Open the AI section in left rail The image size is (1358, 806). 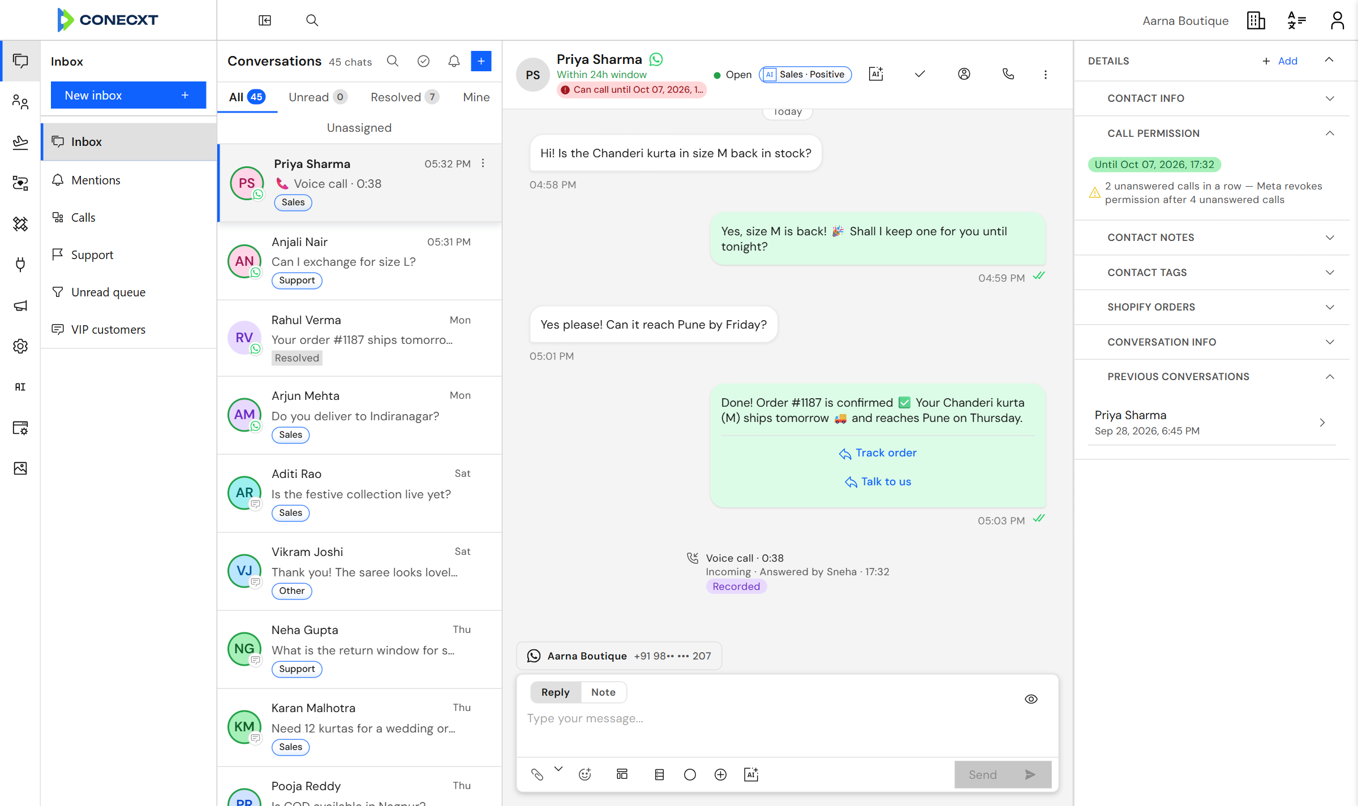[20, 387]
